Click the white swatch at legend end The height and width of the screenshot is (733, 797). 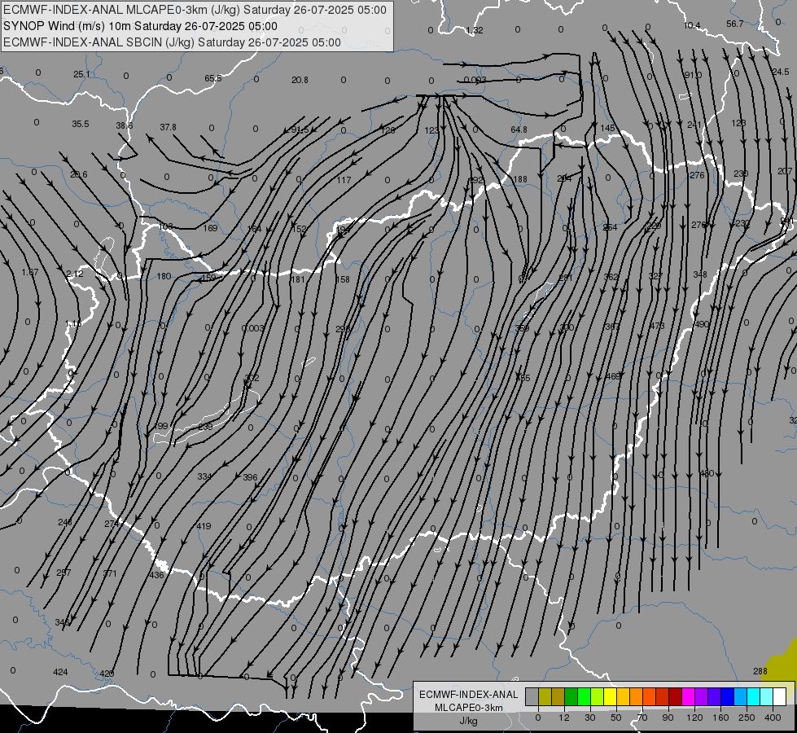(780, 696)
